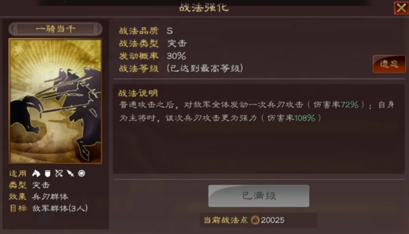Viewport: 409px width, 234px height.
Task: Click the 战法品质 S rating
Action: pos(170,31)
